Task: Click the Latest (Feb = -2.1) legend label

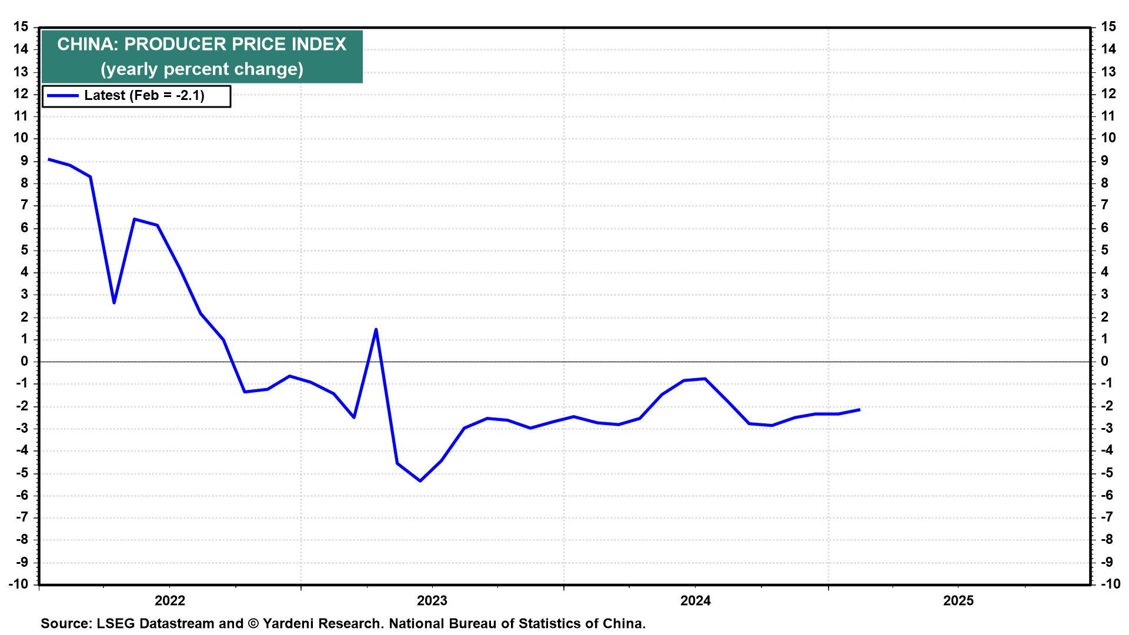Action: tap(144, 96)
